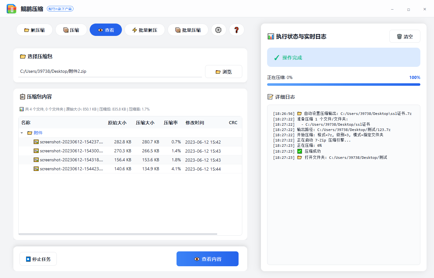
Task: Click the 批量解压 lightning icon
Action: (134, 30)
